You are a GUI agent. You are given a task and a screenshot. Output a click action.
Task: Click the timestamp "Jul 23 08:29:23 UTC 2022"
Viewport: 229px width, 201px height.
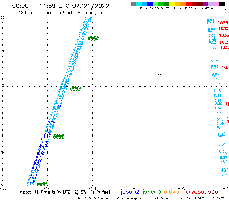[201, 198]
